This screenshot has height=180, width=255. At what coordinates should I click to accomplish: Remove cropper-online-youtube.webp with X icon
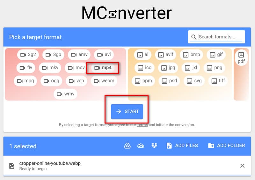[242, 166]
